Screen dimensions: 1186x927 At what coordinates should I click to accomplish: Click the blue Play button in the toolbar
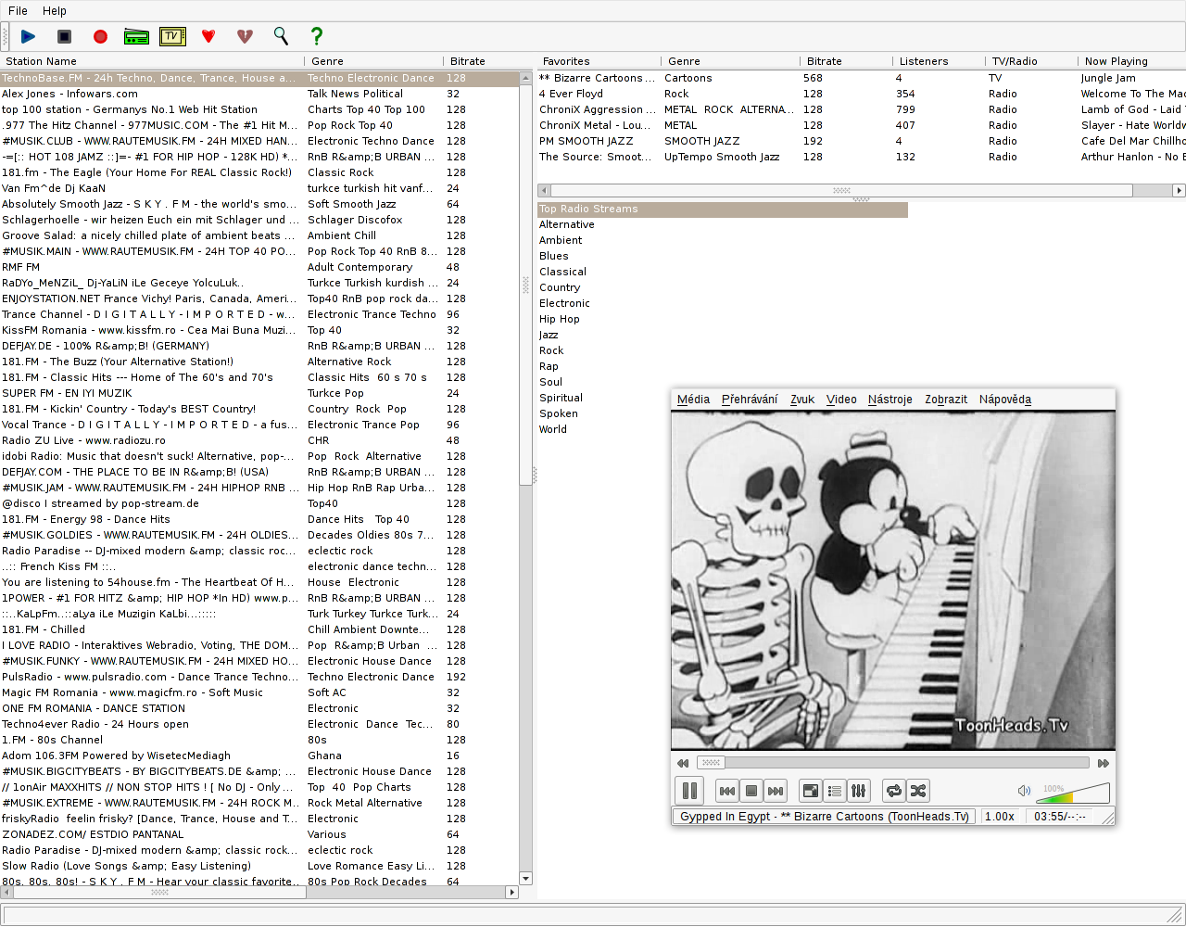(x=28, y=36)
